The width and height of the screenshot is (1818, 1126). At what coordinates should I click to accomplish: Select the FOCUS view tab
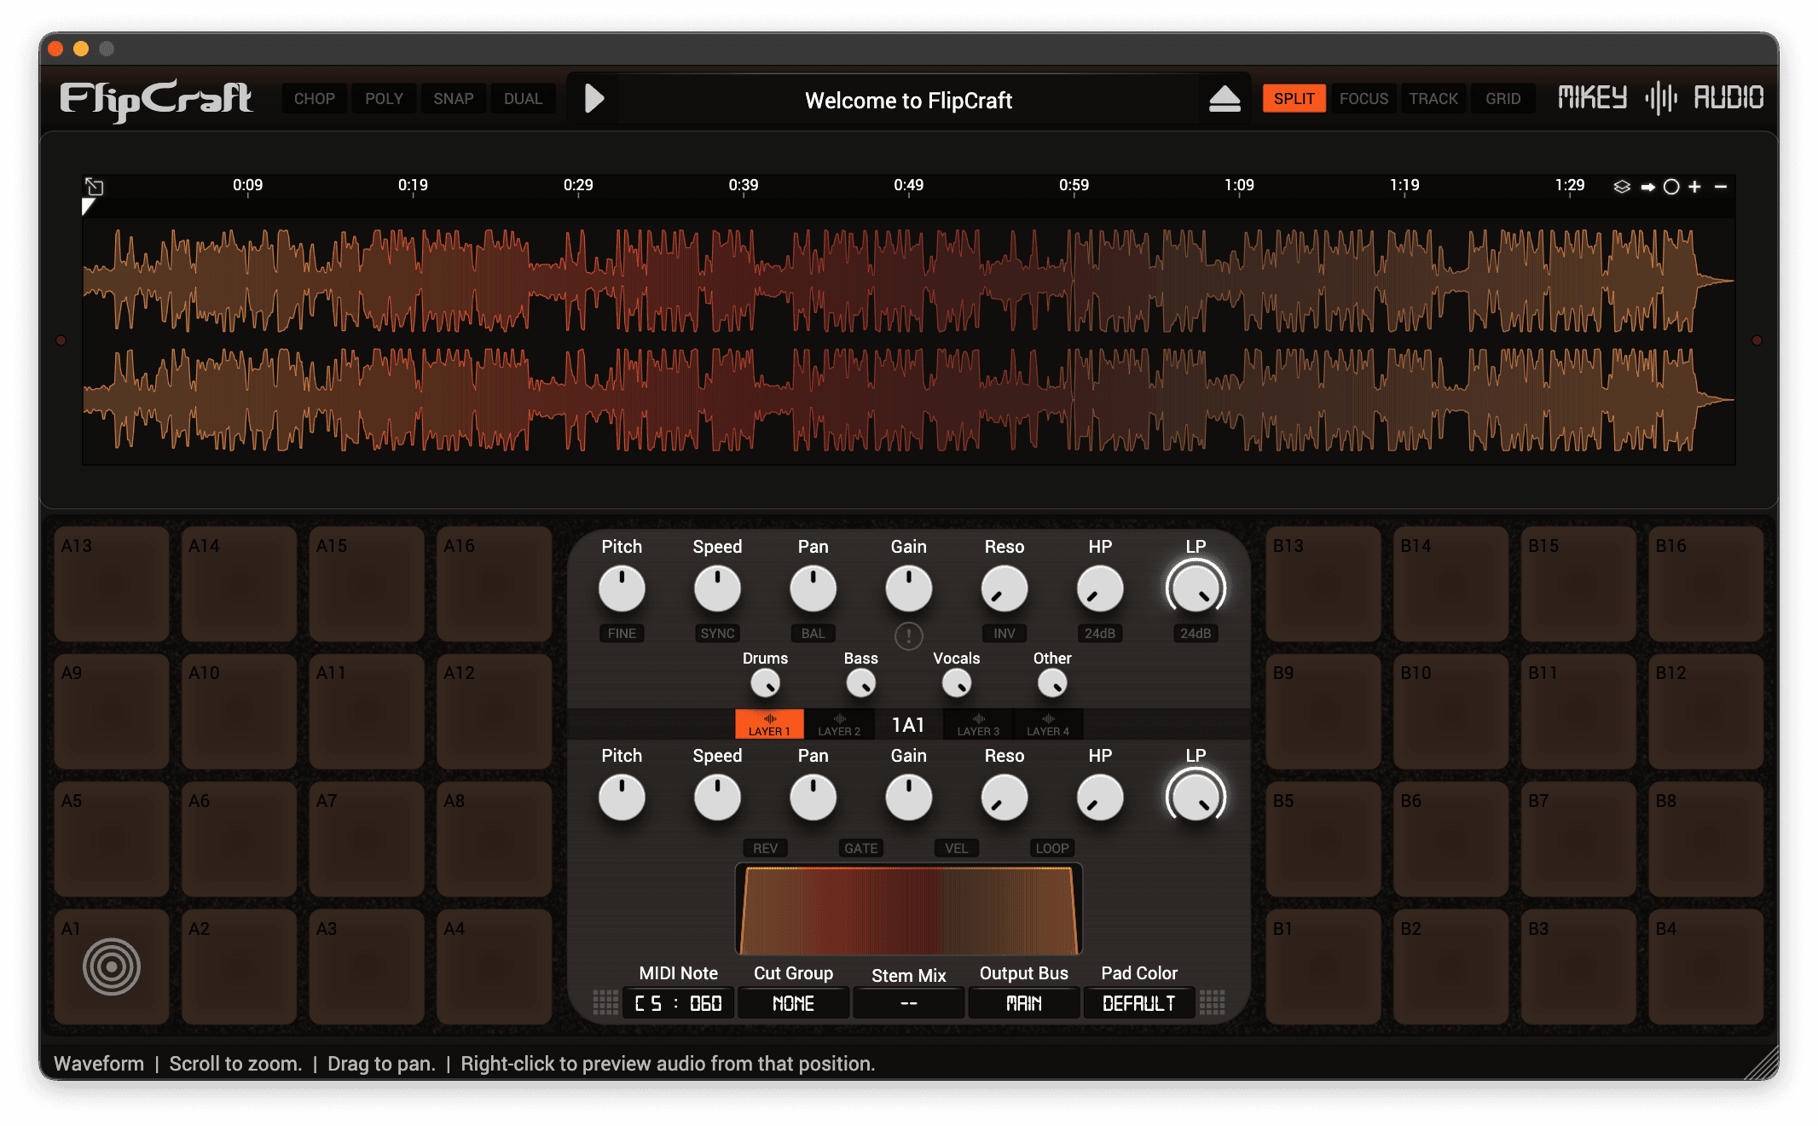pyautogui.click(x=1363, y=99)
